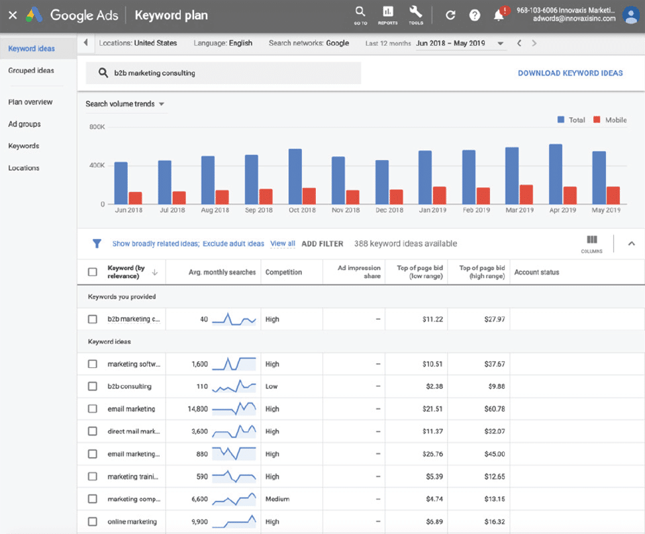Image resolution: width=645 pixels, height=534 pixels.
Task: Sort by Competition column header
Action: point(283,272)
